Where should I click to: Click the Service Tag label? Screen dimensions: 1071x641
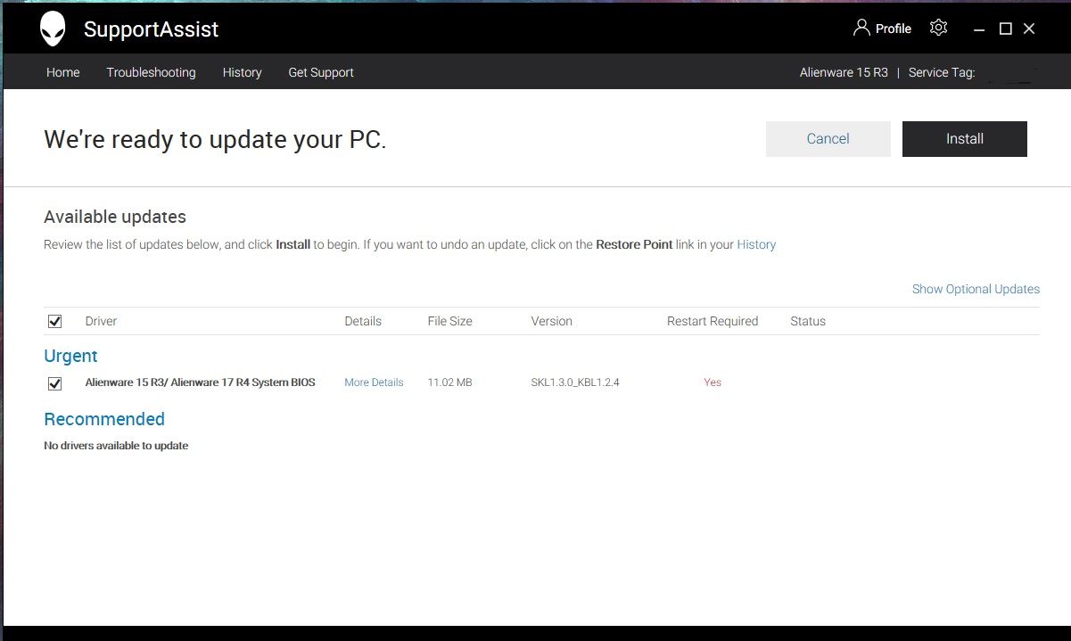(x=942, y=72)
